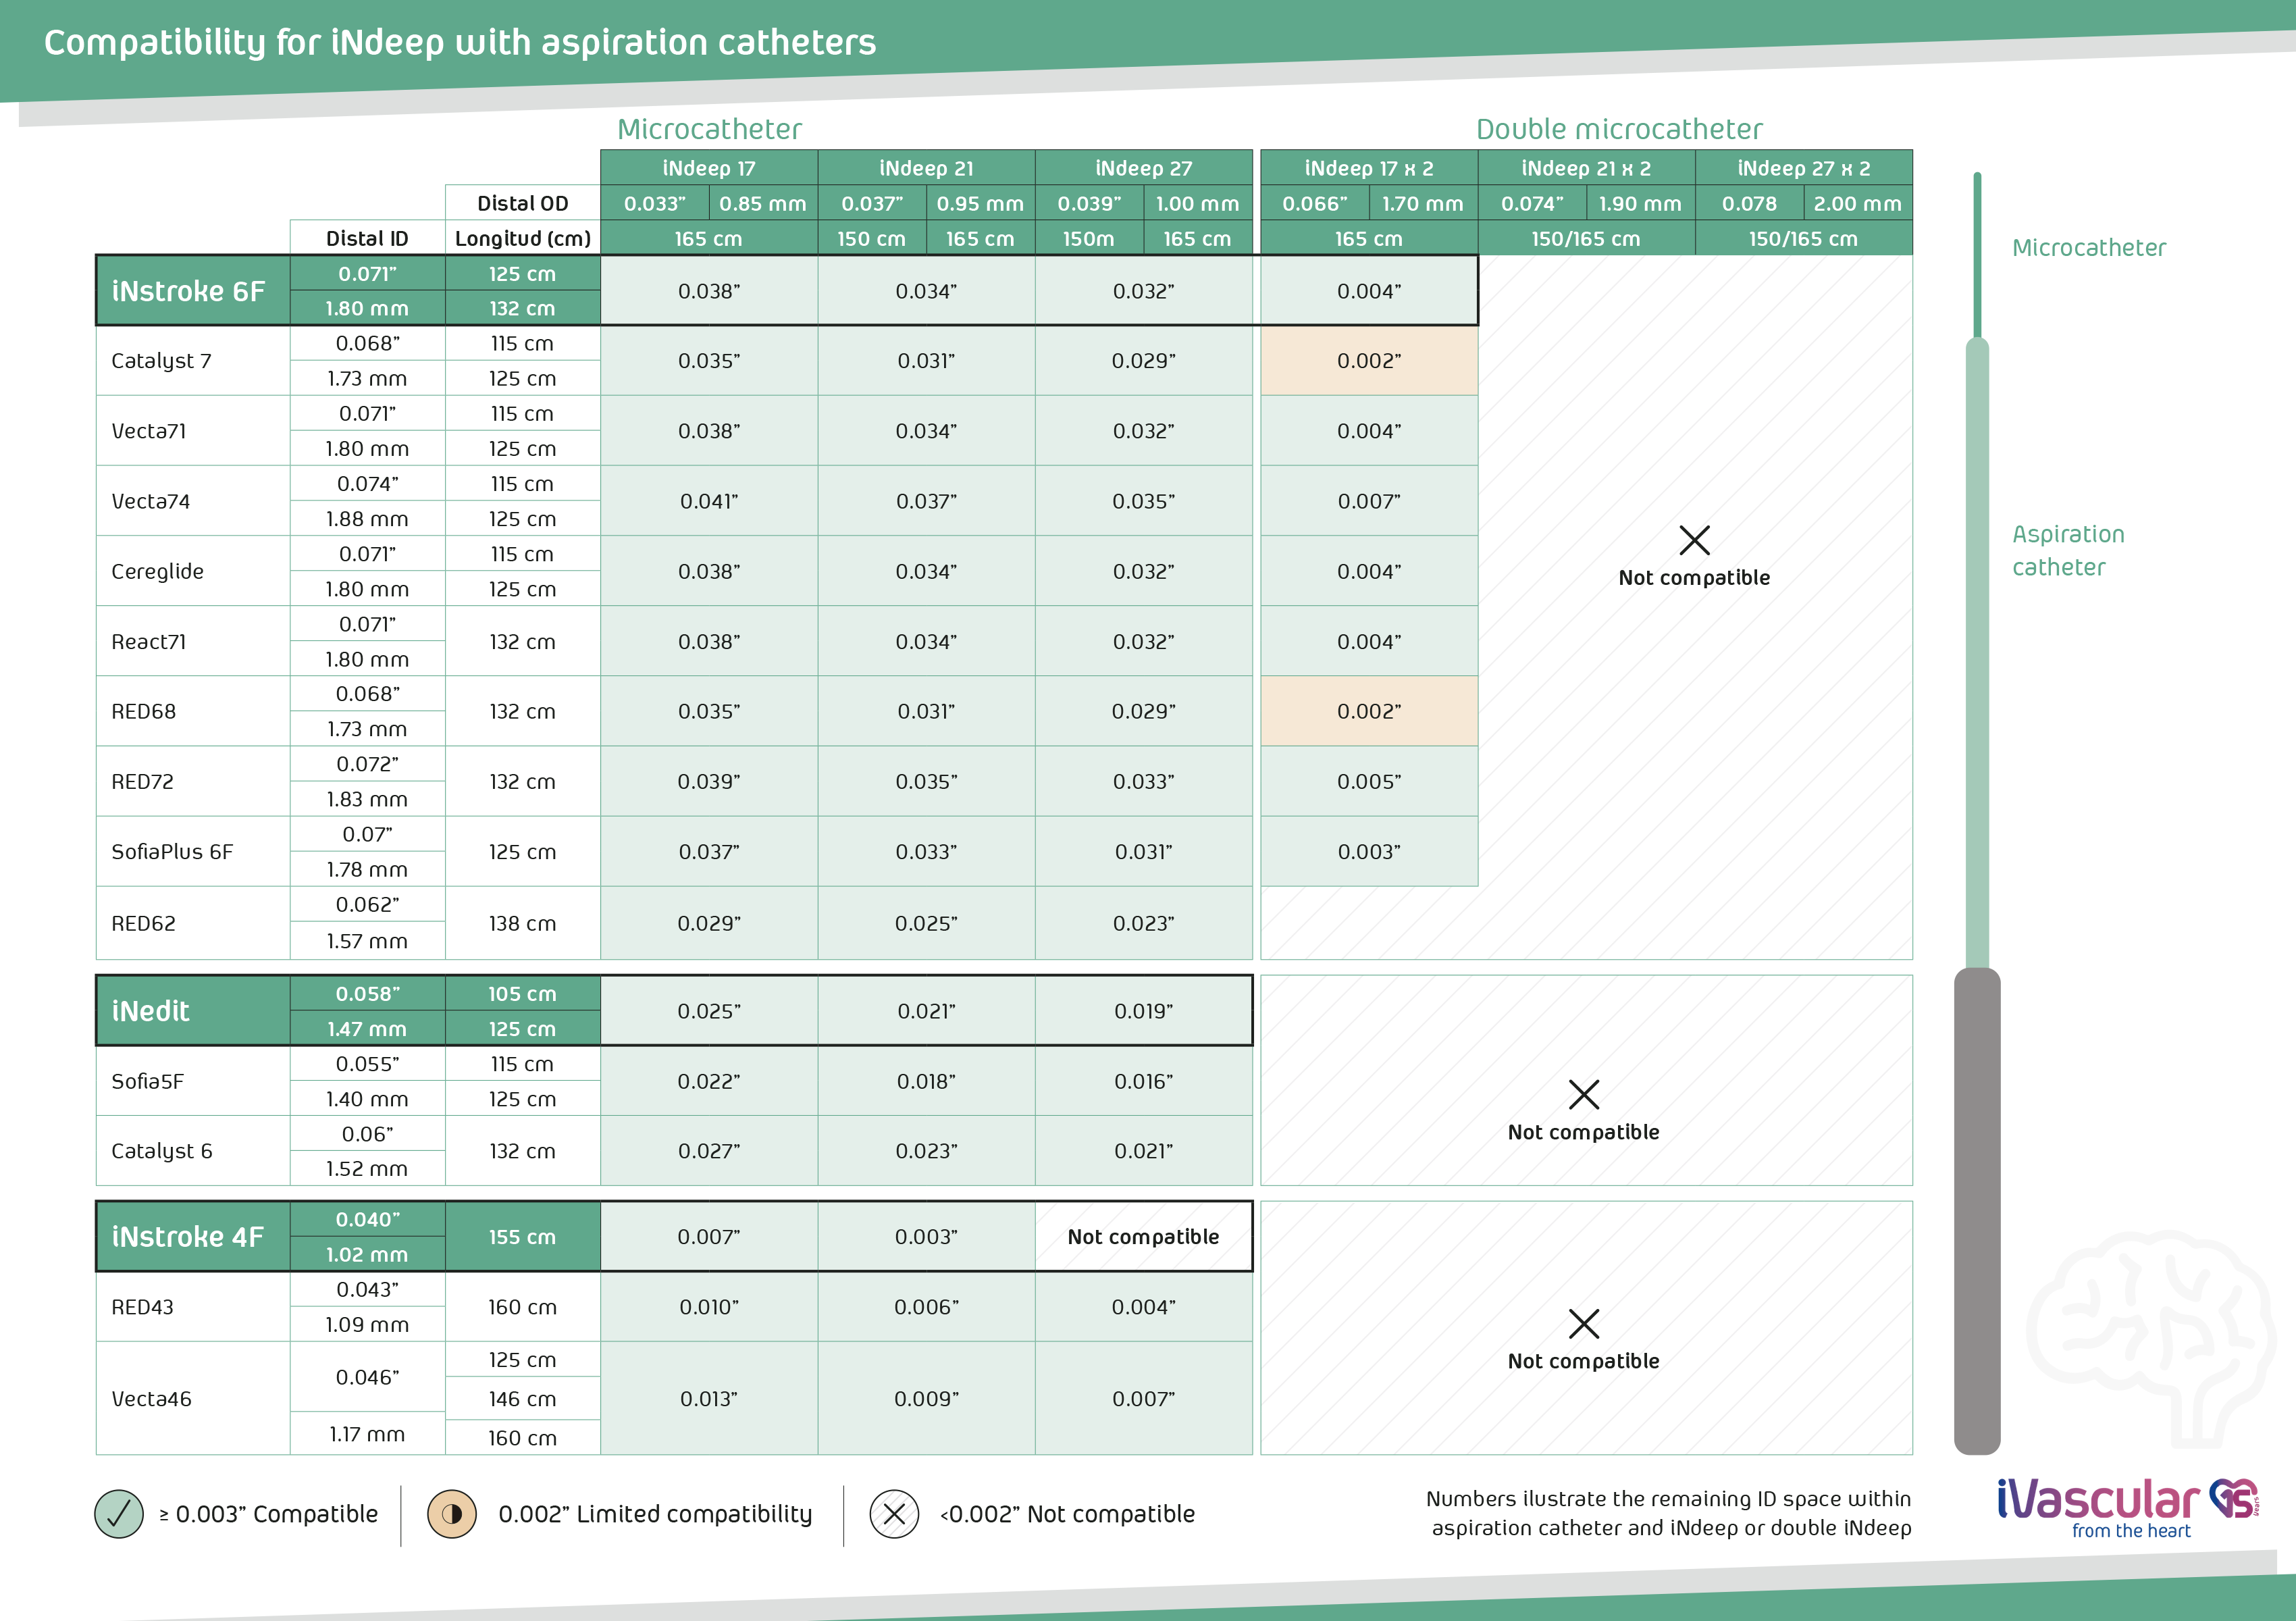Click the 'Aspiration catheter' diagram label
The height and width of the screenshot is (1621, 2296).
point(2068,550)
